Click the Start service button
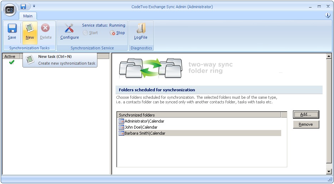 (90, 33)
